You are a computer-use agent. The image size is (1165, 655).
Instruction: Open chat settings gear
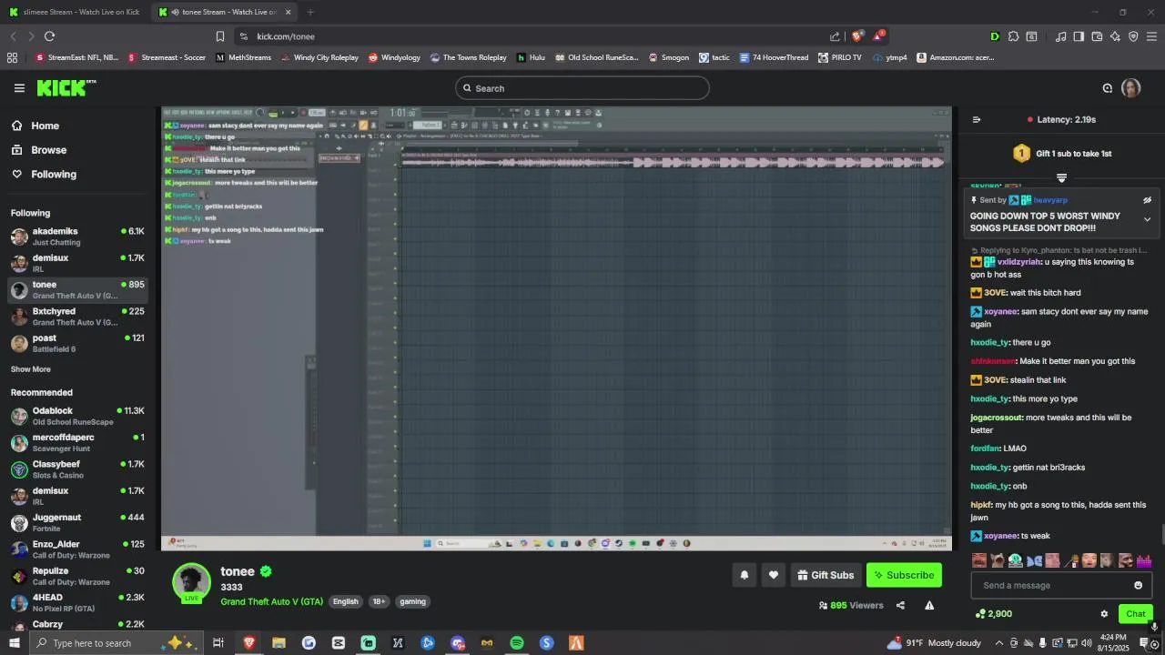[x=1104, y=614]
